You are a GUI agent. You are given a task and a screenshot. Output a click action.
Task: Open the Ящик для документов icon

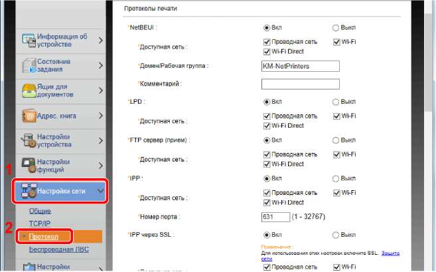[x=28, y=90]
